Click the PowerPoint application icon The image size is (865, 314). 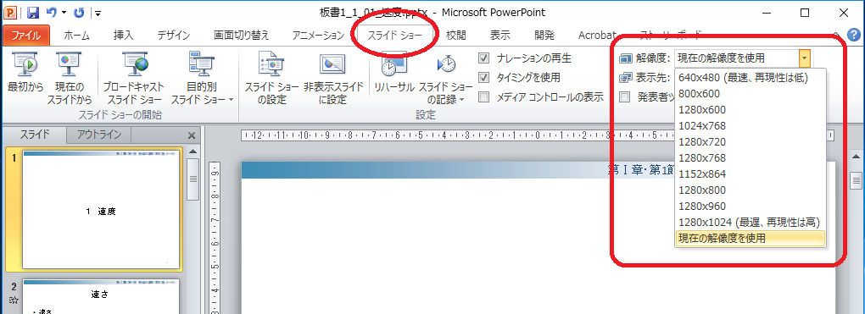point(10,12)
